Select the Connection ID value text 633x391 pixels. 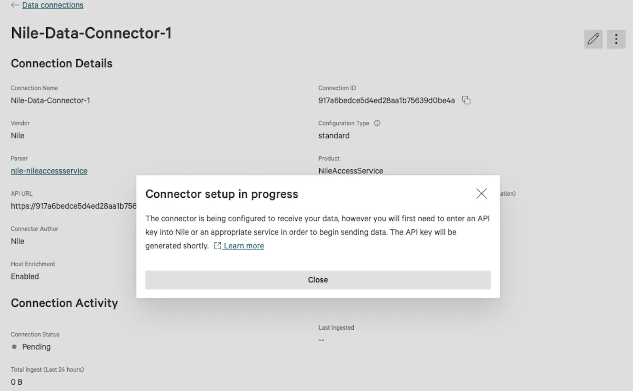point(387,100)
